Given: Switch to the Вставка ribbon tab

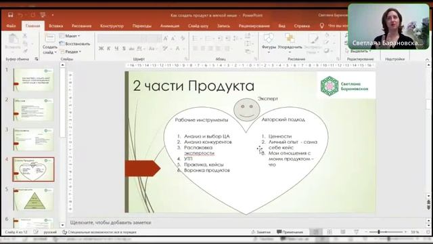Looking at the screenshot, I should 56,26.
